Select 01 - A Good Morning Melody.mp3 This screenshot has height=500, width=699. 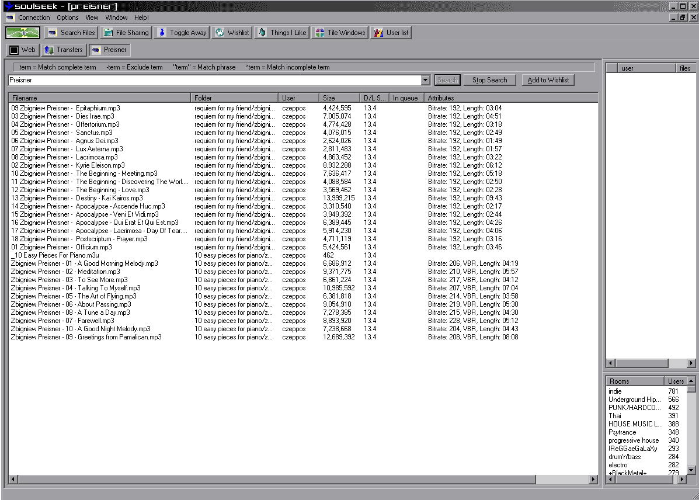(84, 263)
